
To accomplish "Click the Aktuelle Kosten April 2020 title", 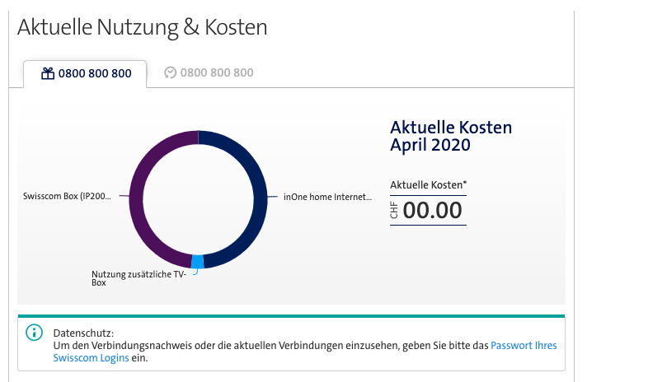I will [450, 136].
